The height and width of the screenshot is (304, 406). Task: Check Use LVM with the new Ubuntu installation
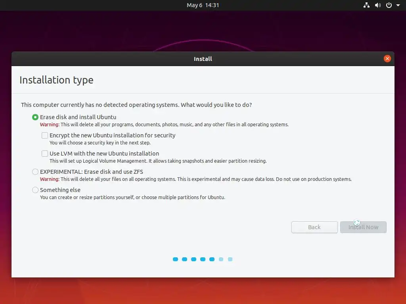[45, 154]
